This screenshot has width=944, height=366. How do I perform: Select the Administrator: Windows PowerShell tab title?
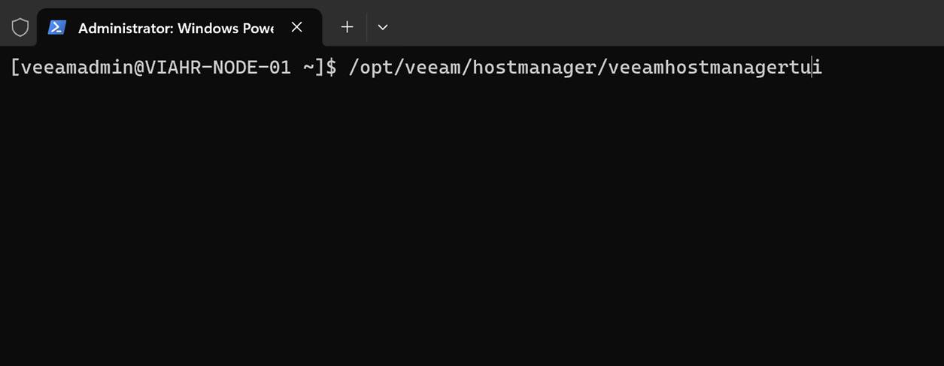(175, 28)
